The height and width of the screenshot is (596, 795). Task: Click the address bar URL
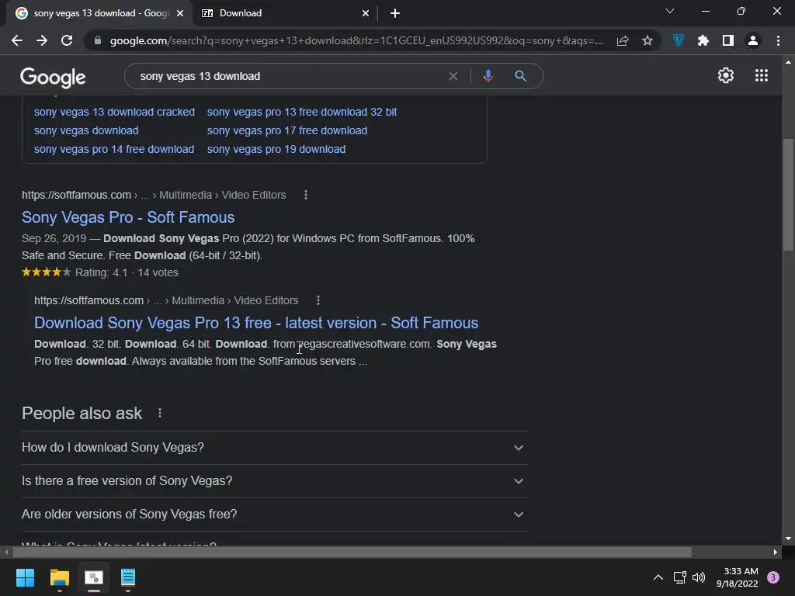pos(356,40)
